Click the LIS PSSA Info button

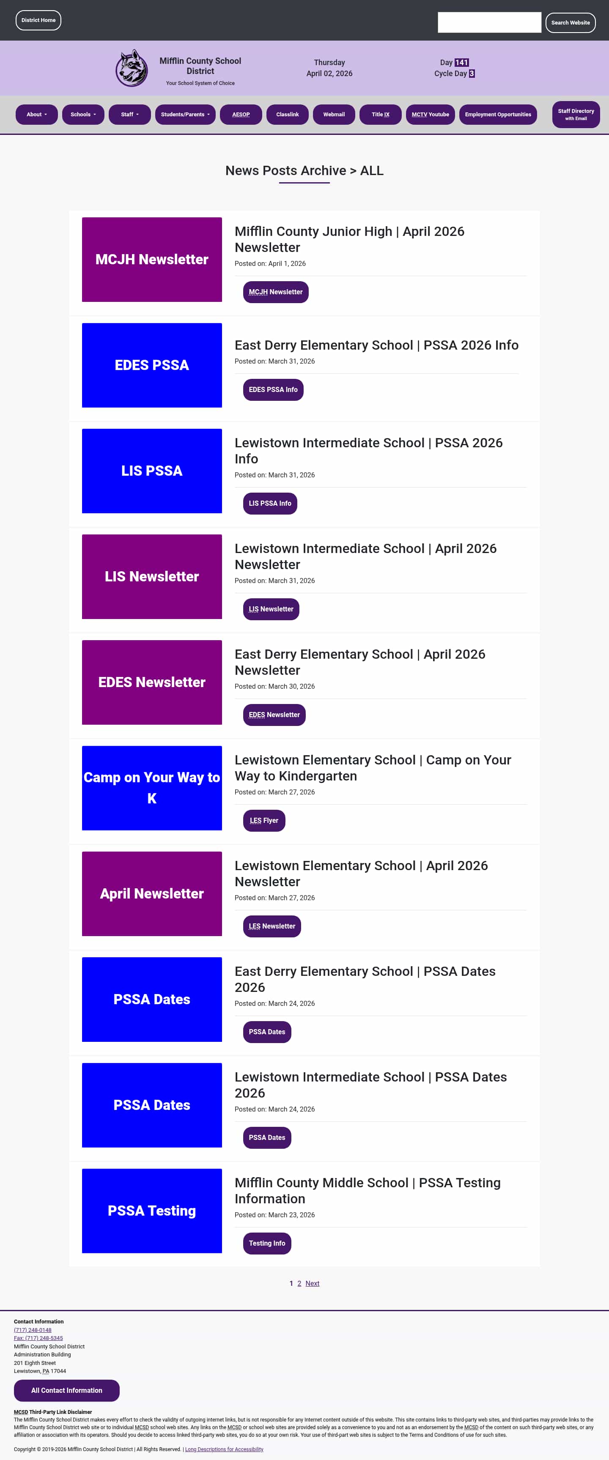click(x=270, y=503)
